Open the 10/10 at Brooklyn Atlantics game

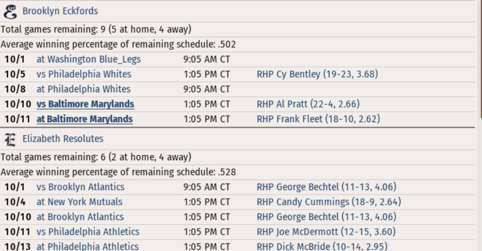[80, 217]
